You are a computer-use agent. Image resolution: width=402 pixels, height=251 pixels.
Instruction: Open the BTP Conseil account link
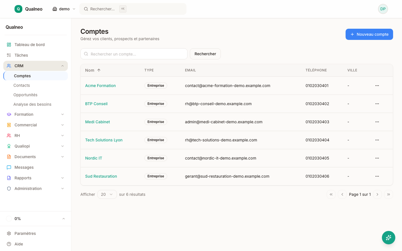(96, 104)
